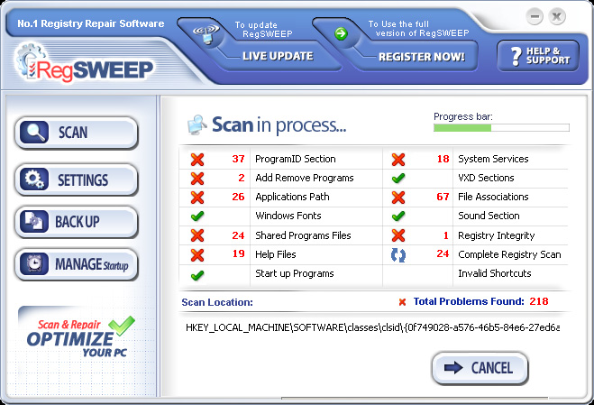Click the magnifier icon on SCAN button
The image size is (594, 405).
coord(34,133)
